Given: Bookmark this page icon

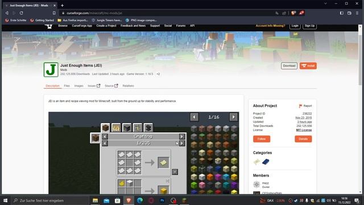Looking at the screenshot, I should (x=54, y=13).
